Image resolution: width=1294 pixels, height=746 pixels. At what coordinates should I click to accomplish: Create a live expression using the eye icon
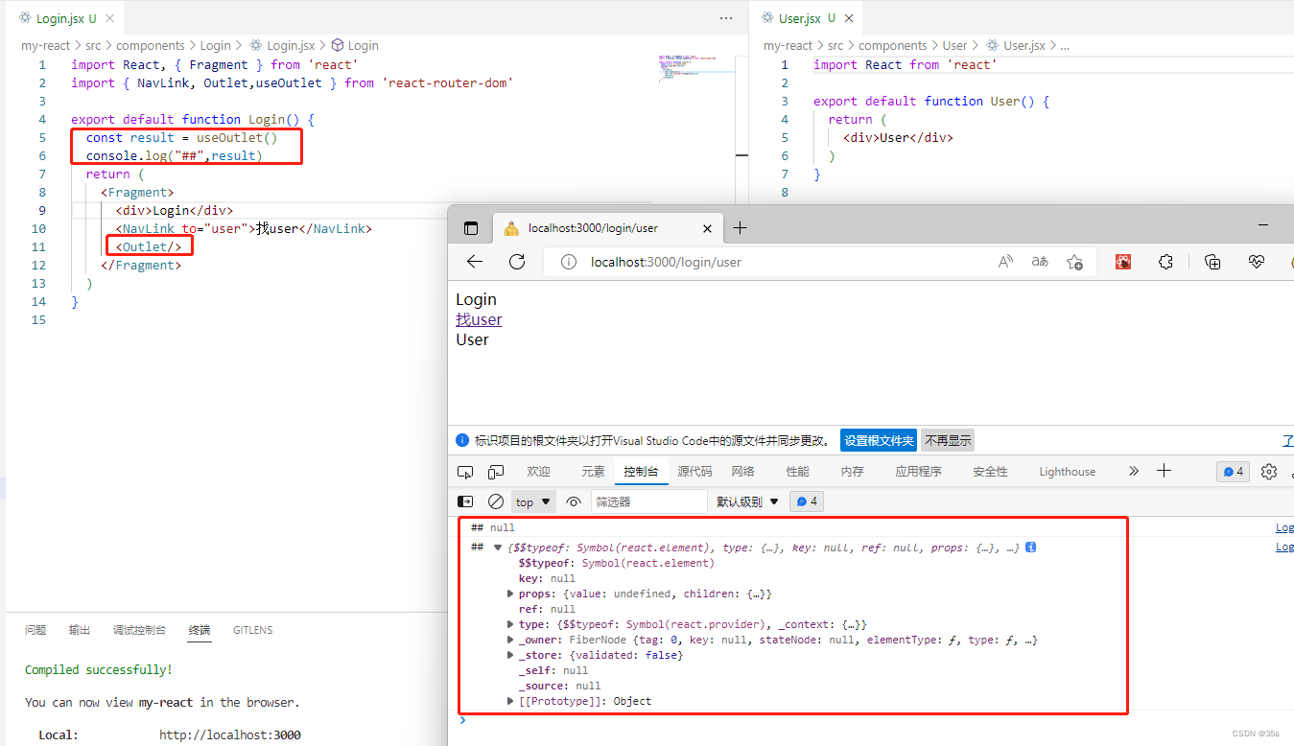point(574,501)
